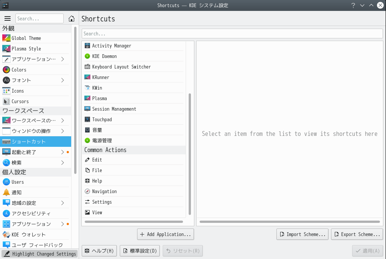Select the 音量 component icon
Viewport: 386px width, 259px height.
[x=87, y=130]
